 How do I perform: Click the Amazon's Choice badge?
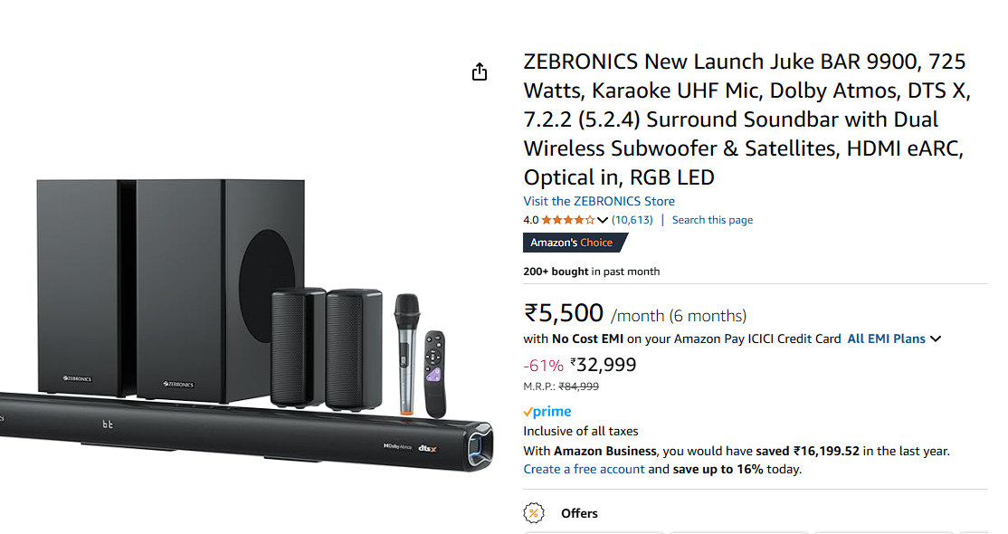pos(572,243)
